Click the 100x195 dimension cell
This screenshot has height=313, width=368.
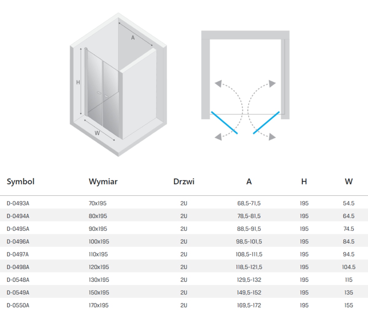click(99, 242)
